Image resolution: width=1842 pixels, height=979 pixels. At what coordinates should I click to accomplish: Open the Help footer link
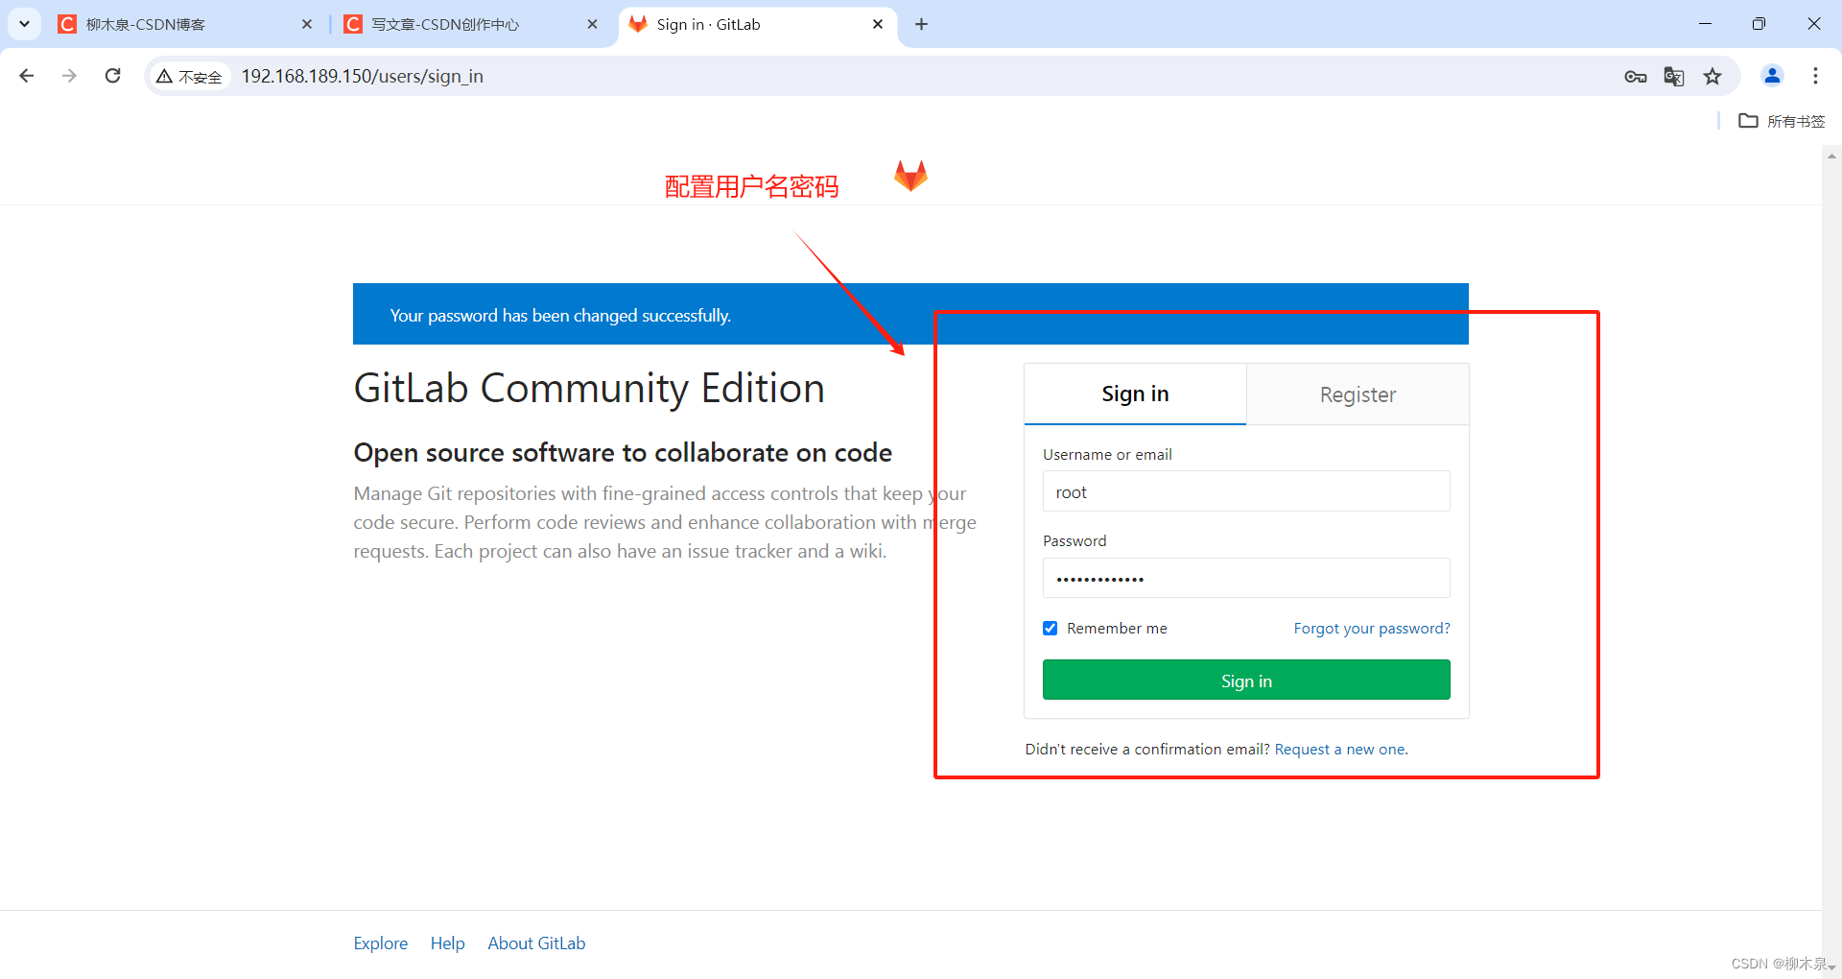447,943
